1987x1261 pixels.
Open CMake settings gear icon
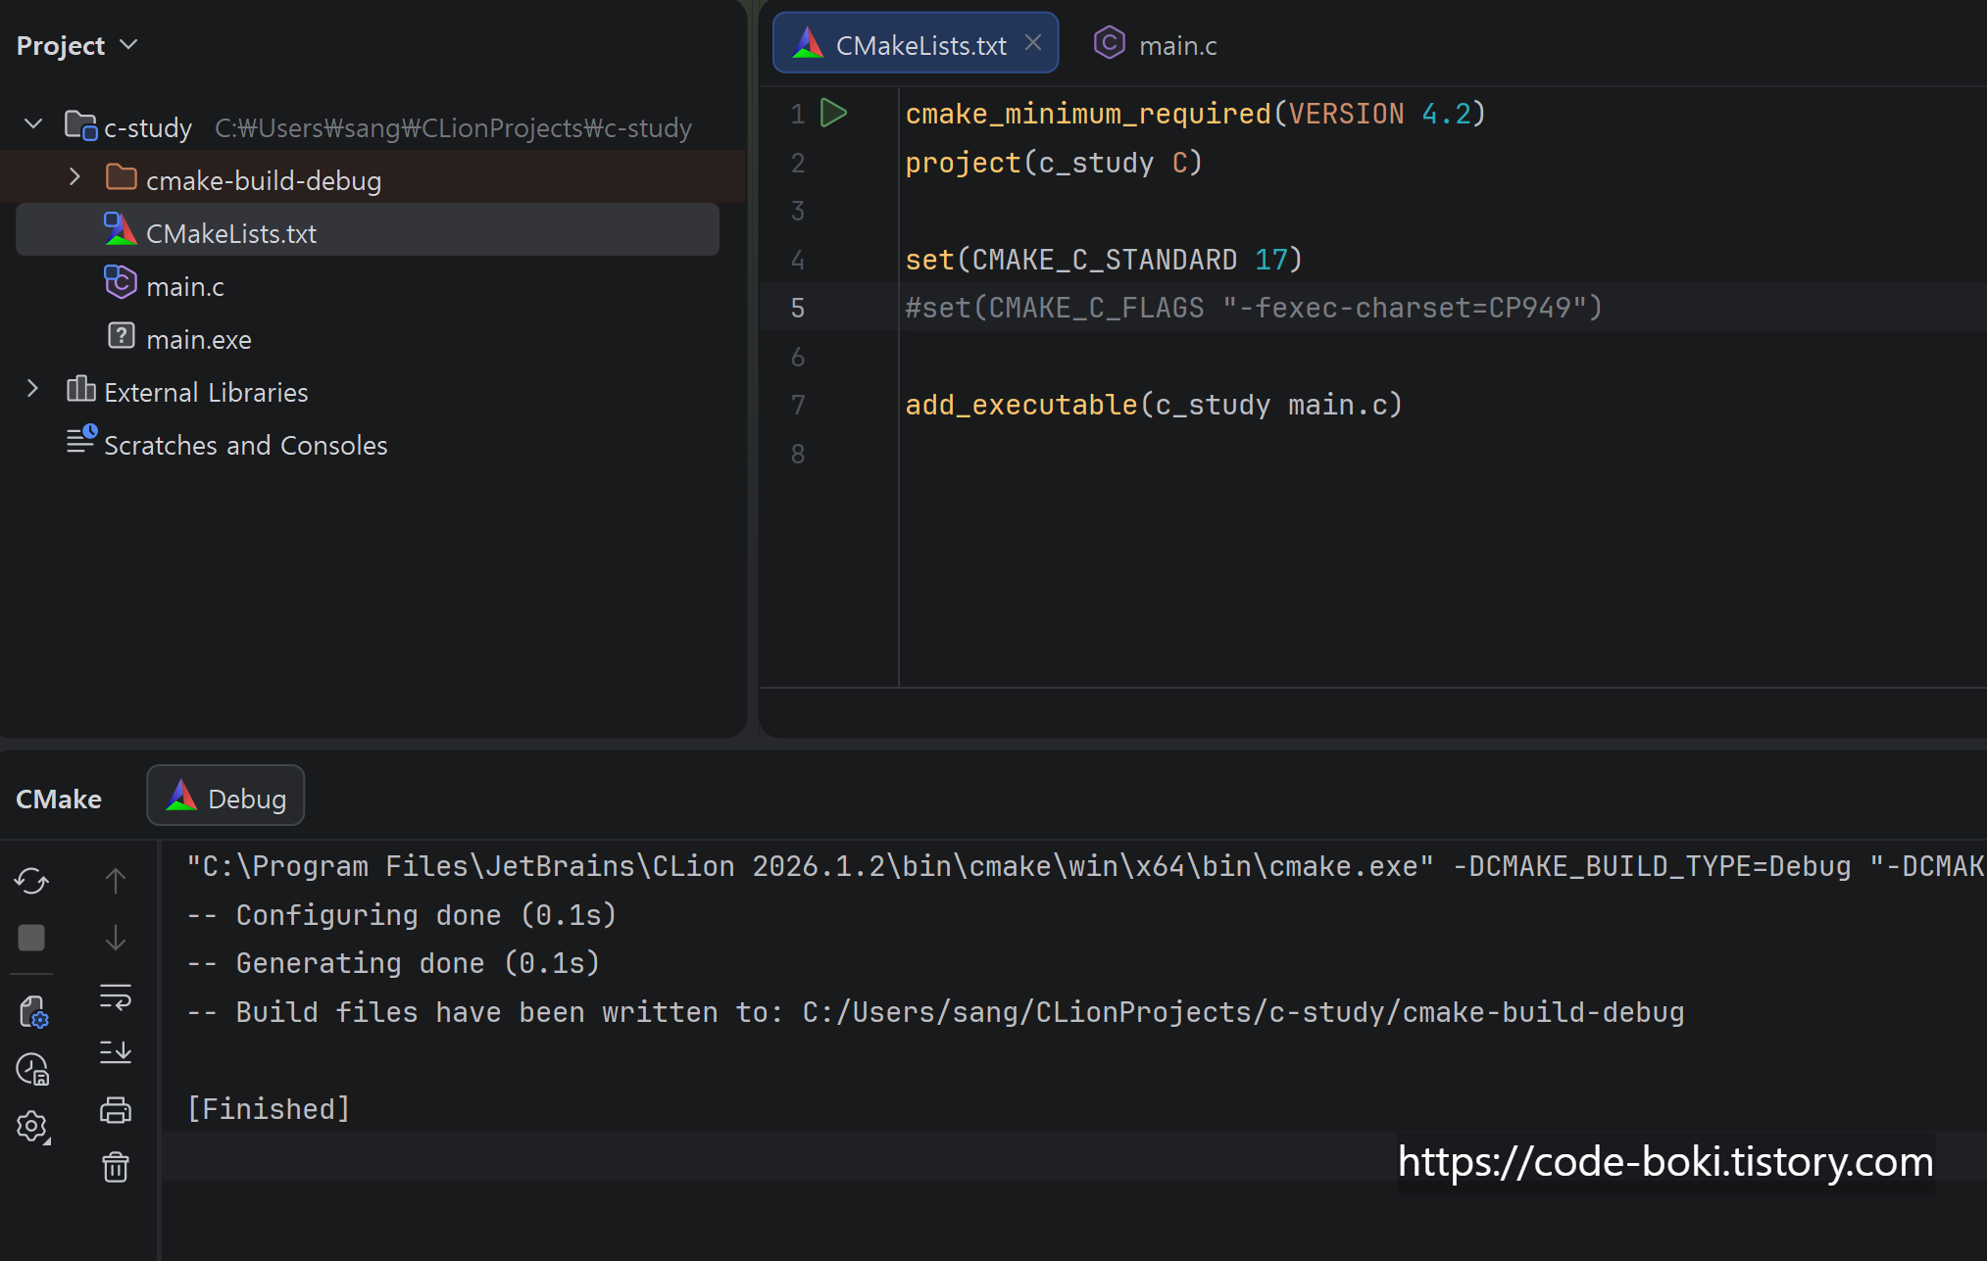point(32,1127)
